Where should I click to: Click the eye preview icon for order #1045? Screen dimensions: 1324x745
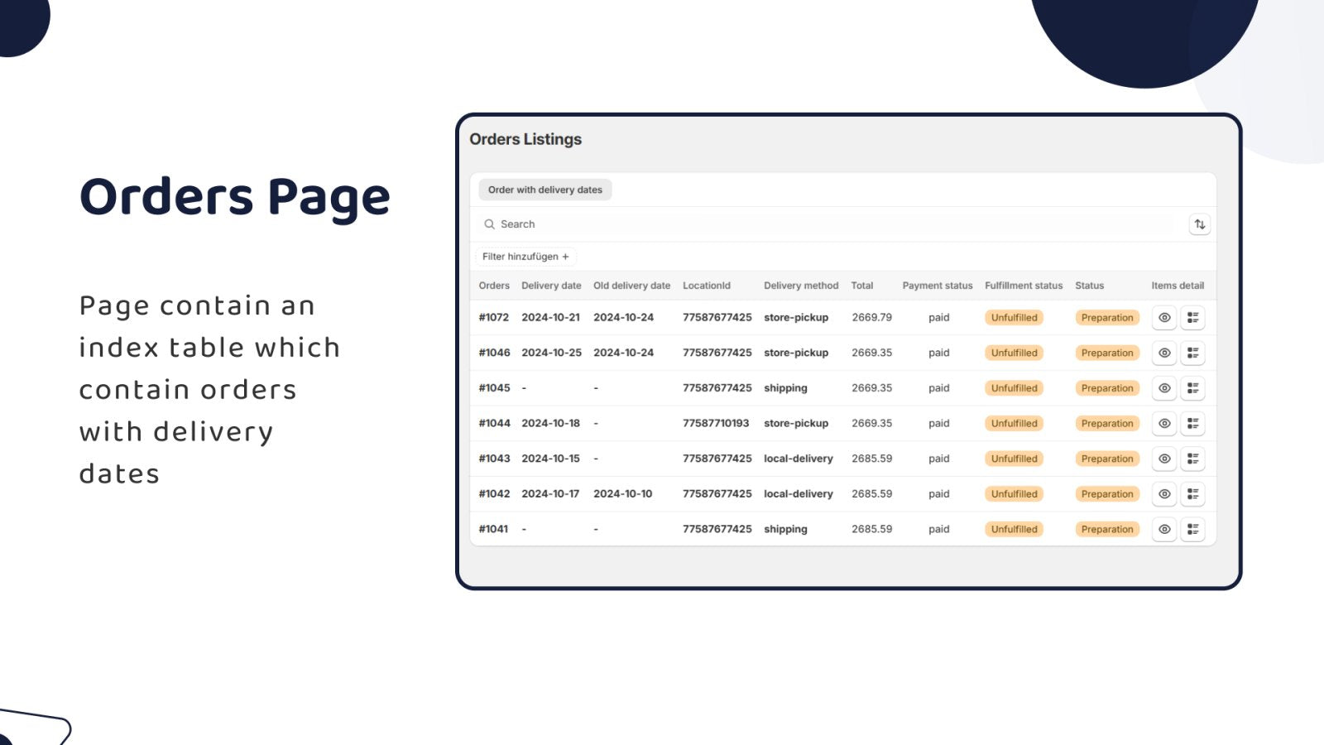1164,387
